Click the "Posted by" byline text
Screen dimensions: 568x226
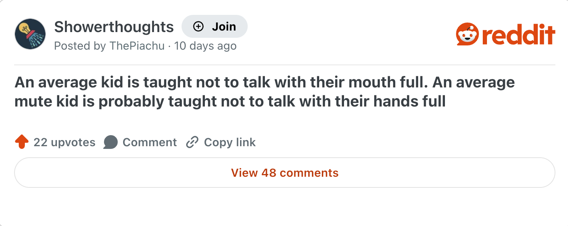point(80,46)
